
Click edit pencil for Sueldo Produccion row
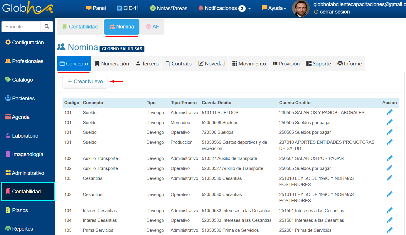point(389,142)
